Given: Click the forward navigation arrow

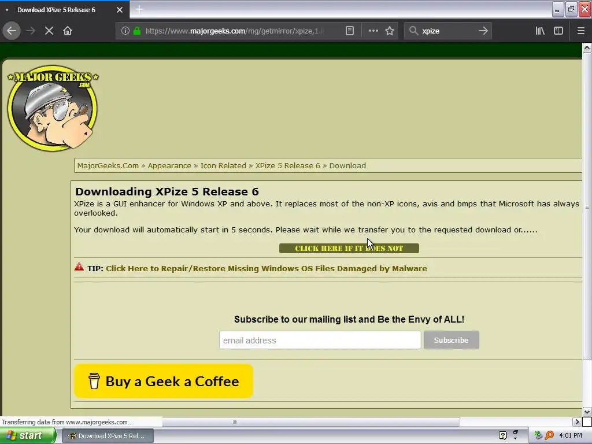Looking at the screenshot, I should pos(31,31).
